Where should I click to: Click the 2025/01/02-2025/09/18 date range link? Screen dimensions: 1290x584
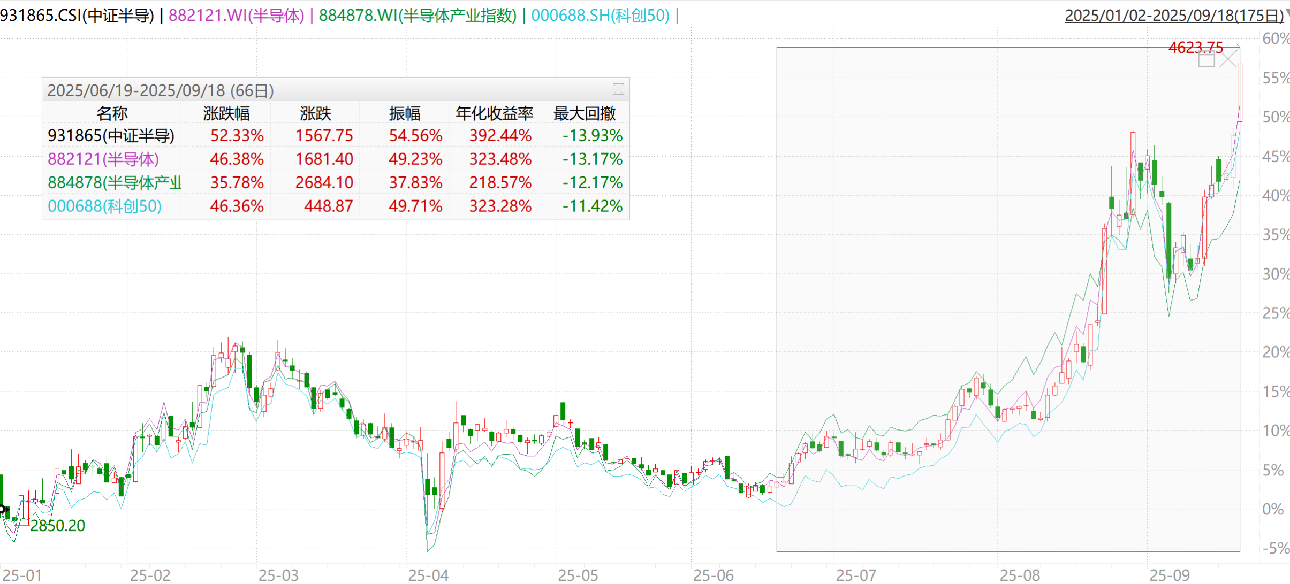click(1173, 16)
